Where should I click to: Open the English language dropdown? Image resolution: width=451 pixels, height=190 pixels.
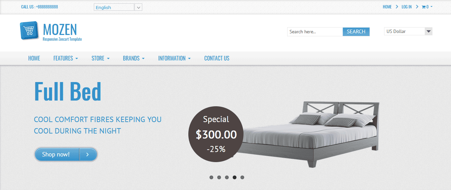click(118, 7)
